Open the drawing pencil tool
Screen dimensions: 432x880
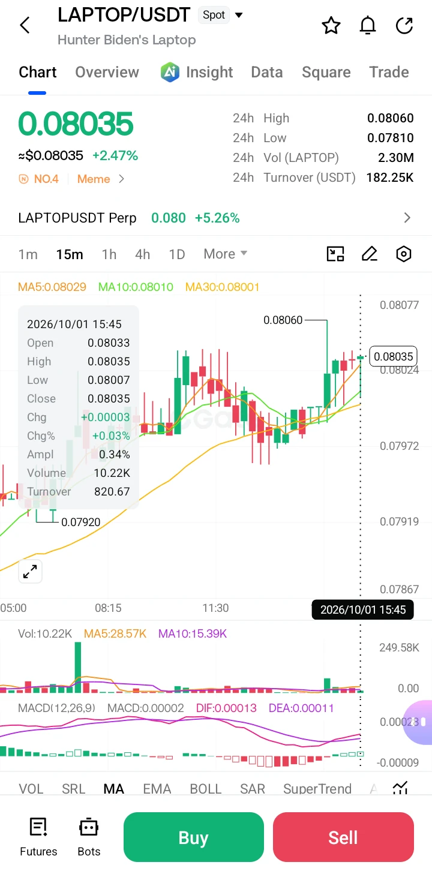(x=370, y=254)
